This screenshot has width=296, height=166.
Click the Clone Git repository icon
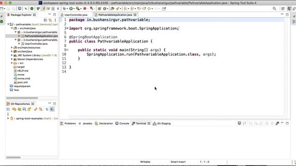(x=19, y=109)
